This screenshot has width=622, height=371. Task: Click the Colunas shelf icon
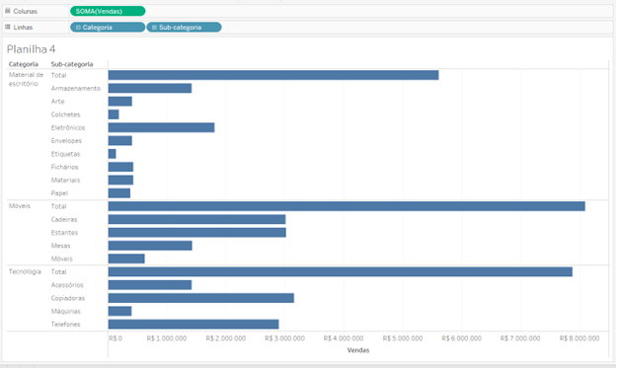pyautogui.click(x=8, y=11)
